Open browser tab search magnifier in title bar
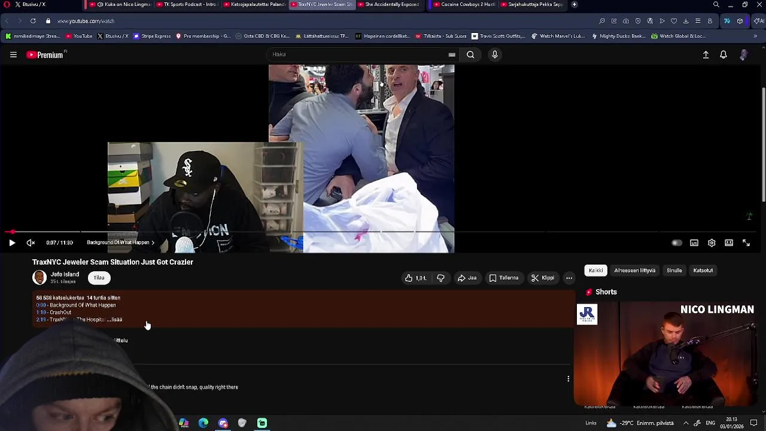Image resolution: width=766 pixels, height=431 pixels. pos(716,4)
